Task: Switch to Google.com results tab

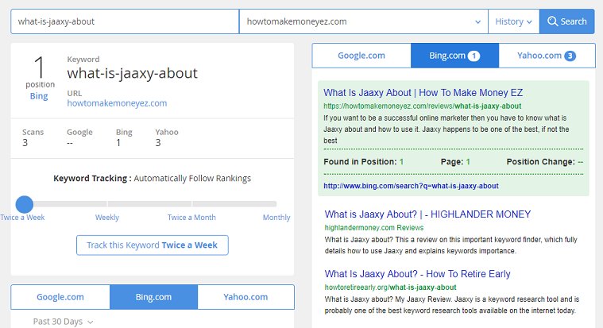Action: coord(361,56)
